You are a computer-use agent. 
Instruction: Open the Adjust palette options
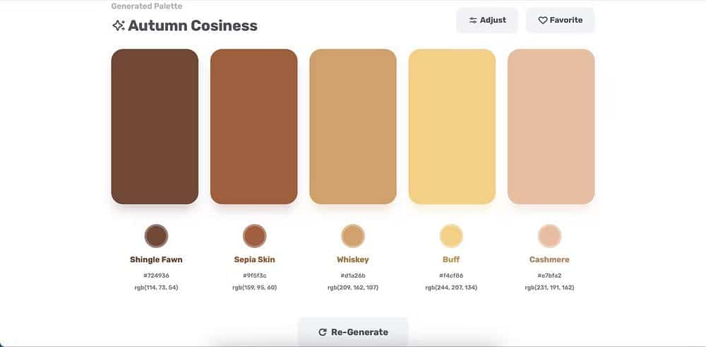pos(487,20)
